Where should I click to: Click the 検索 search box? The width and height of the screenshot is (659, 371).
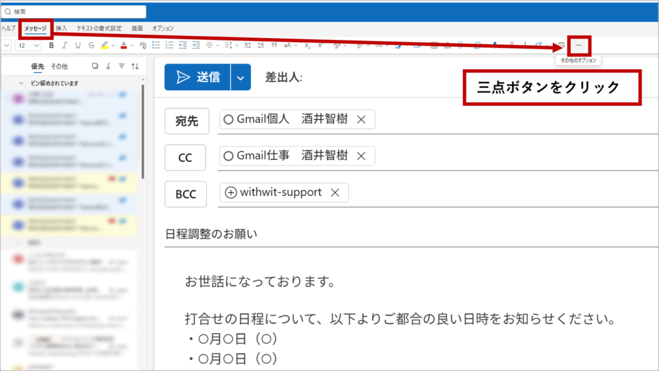point(74,12)
